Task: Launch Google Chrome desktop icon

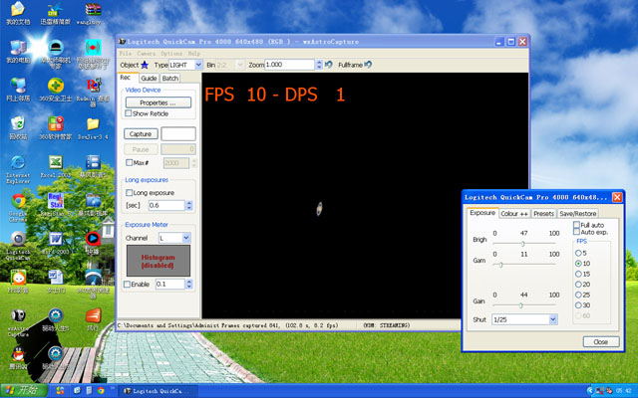Action: click(18, 201)
